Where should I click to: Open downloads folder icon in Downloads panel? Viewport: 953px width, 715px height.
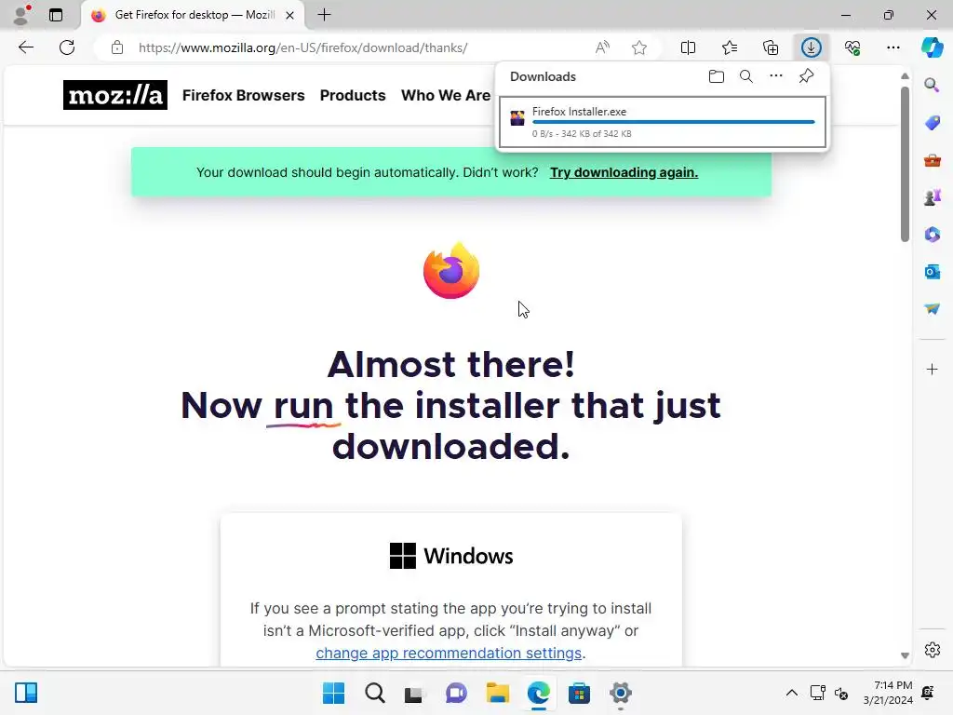pyautogui.click(x=717, y=76)
